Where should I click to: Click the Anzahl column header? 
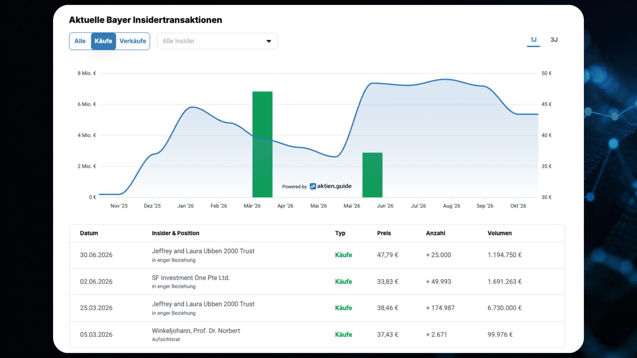tap(436, 233)
